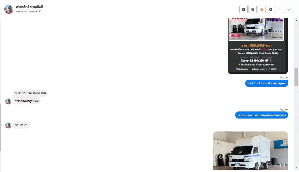The width and height of the screenshot is (299, 172).
Task: Mark conversation unread with envelope icon
Action: (x=271, y=9)
